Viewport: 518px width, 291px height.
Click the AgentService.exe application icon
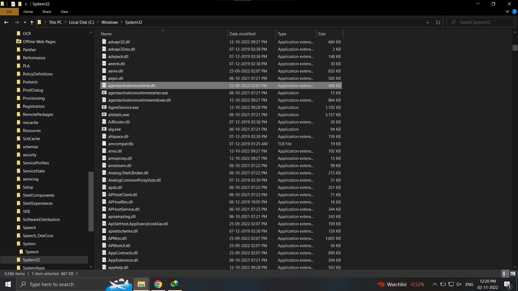[x=104, y=107]
